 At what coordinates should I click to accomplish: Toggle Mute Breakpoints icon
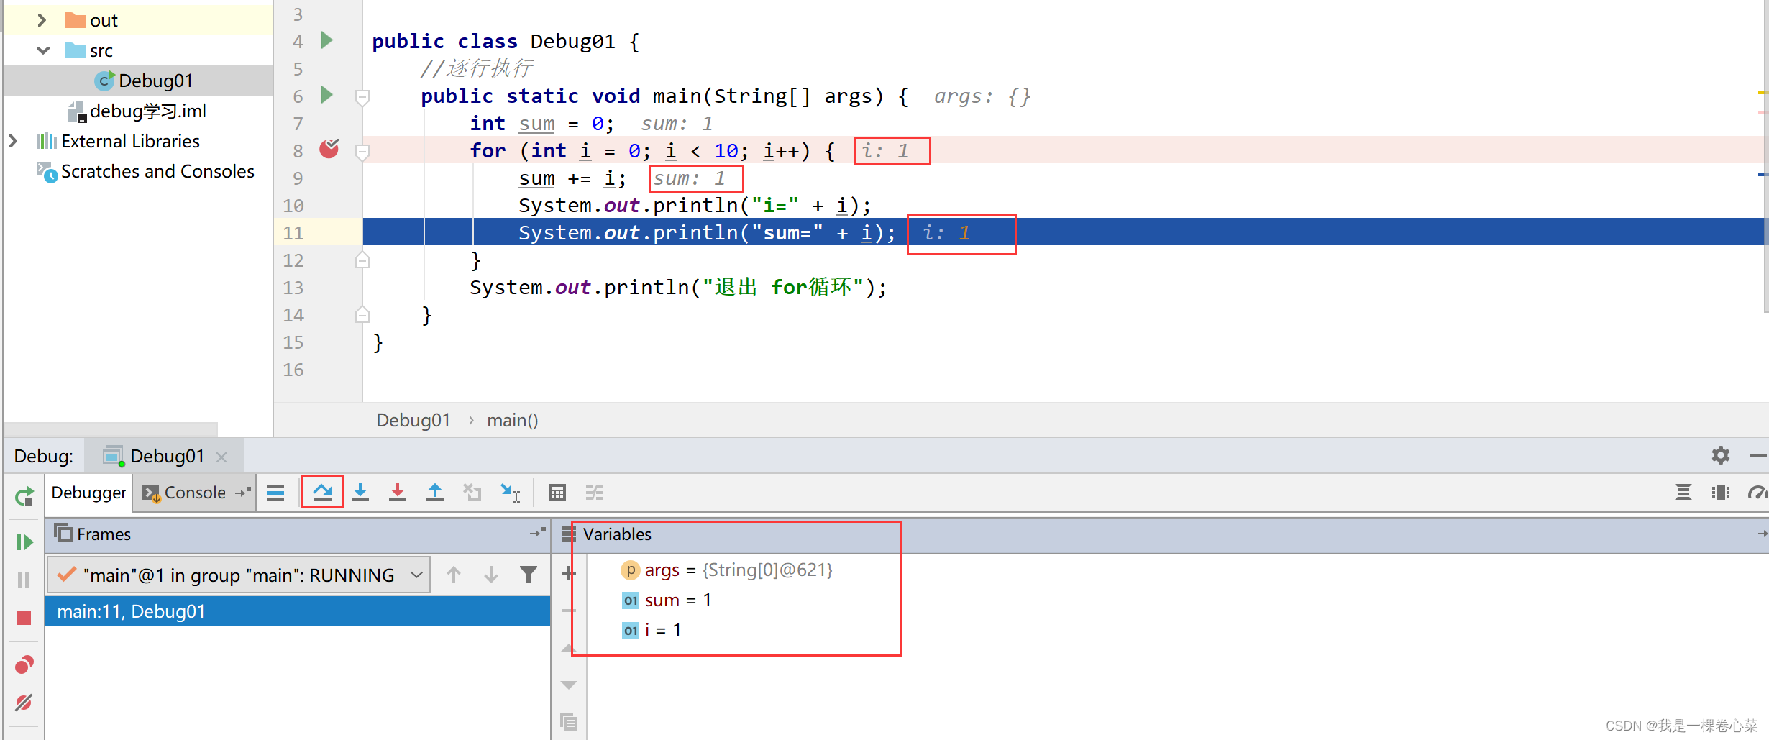24,702
